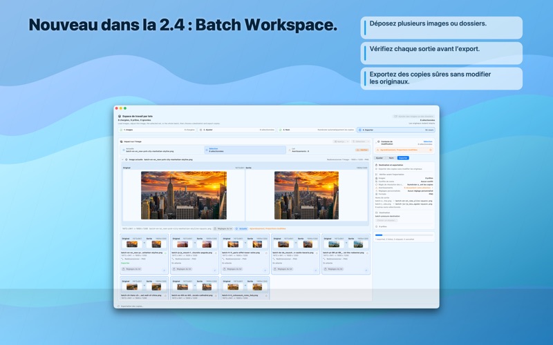553x345 pixels.
Task: Switch to Nom tab in right panel
Action: 391,158
